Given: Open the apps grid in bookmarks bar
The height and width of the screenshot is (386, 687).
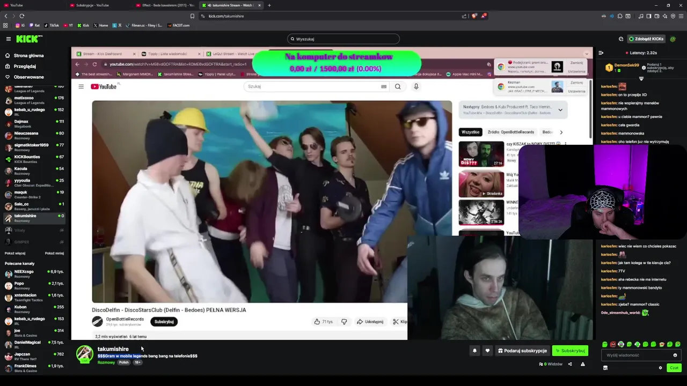Looking at the screenshot, I should click(x=5, y=25).
